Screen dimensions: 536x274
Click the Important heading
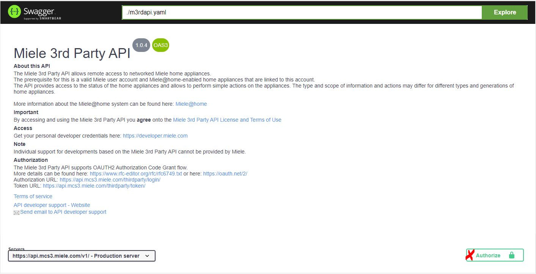pos(26,112)
